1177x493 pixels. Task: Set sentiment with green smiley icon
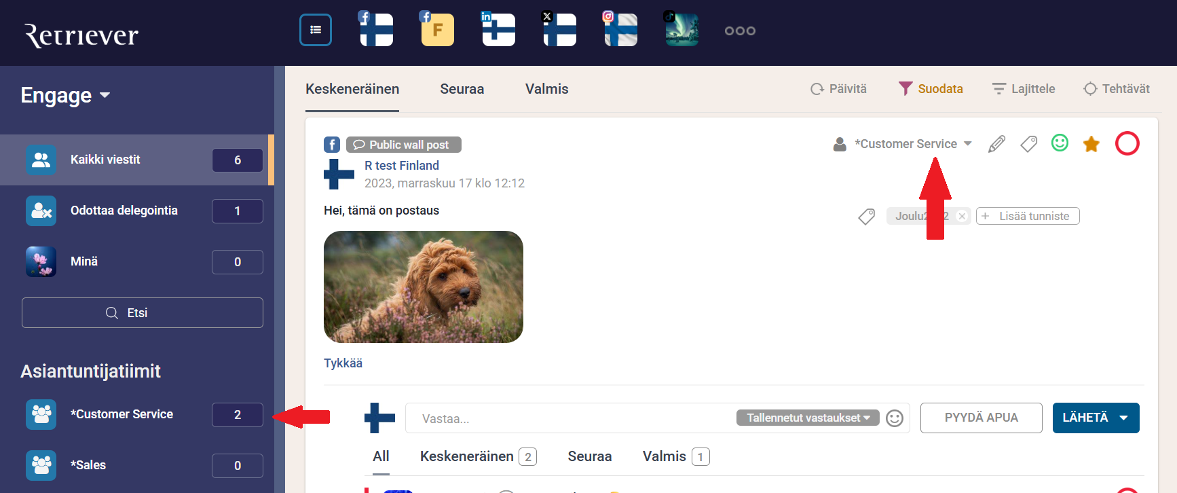coord(1060,143)
